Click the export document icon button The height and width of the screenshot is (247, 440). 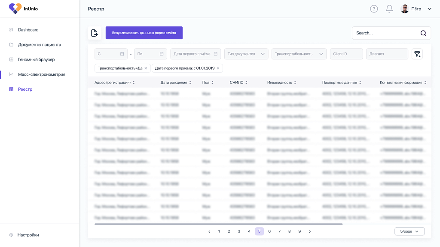pyautogui.click(x=95, y=33)
